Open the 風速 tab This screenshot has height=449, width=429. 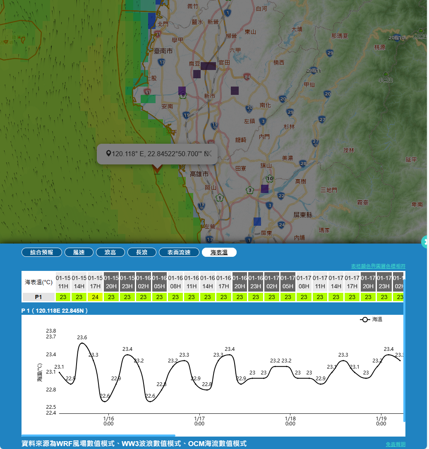(79, 252)
